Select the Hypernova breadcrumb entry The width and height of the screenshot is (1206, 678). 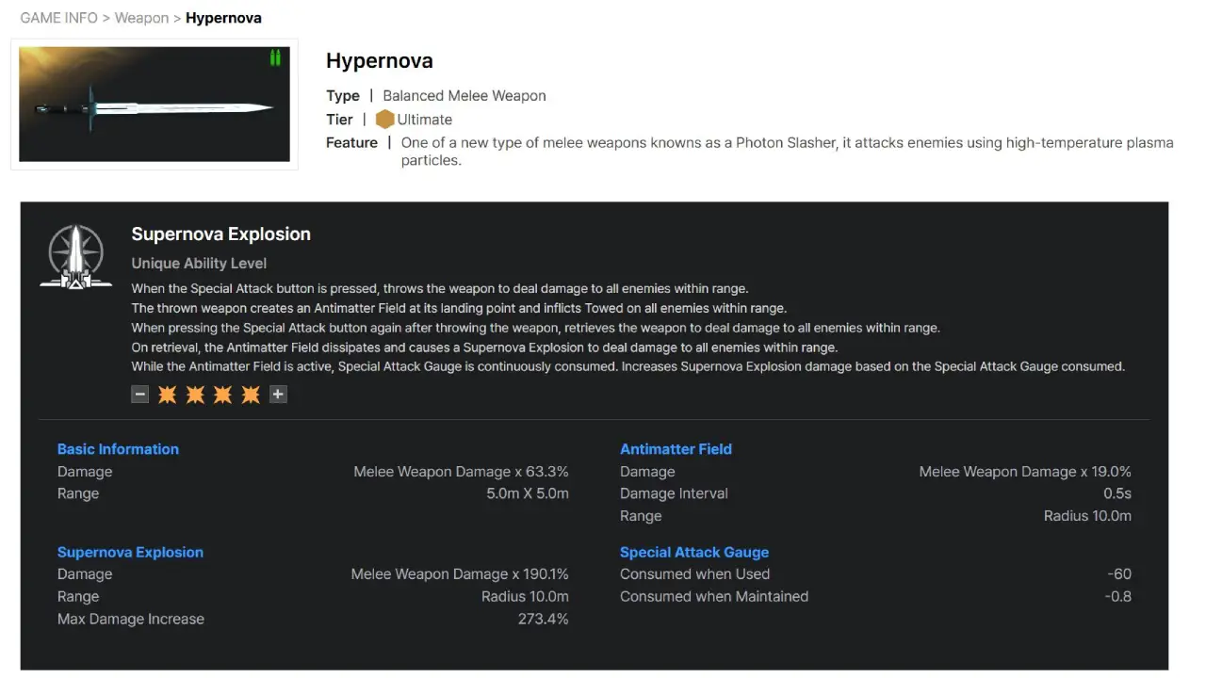click(223, 17)
